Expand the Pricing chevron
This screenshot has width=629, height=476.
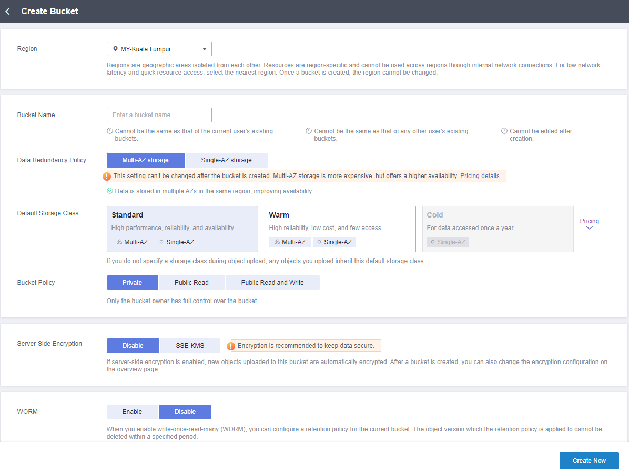tap(589, 228)
